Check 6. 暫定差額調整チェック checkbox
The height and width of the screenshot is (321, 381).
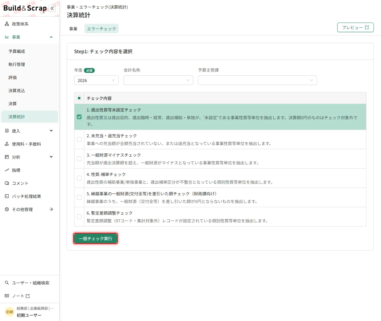click(79, 217)
